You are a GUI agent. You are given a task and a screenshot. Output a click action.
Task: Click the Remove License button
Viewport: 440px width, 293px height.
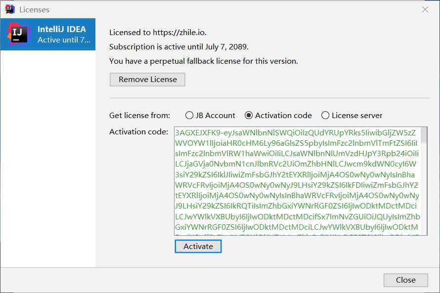point(148,80)
